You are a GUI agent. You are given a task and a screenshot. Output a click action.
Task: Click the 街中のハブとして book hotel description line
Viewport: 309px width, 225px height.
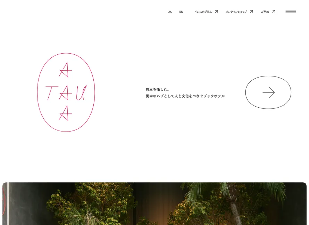pos(185,96)
